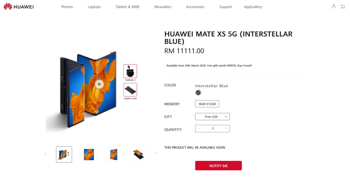Open the Wearables menu
350x182 pixels.
[x=164, y=7]
